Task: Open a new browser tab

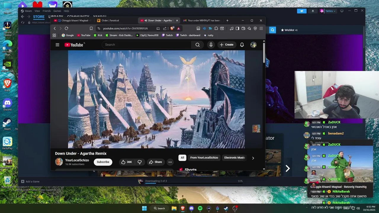Action: pyautogui.click(x=227, y=20)
